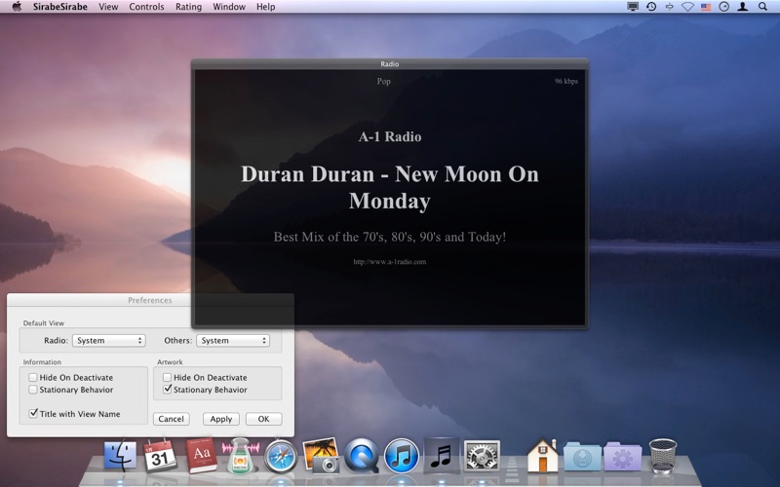Click the clock icon in menu bar
Screen dimensions: 780x487
tap(724, 7)
